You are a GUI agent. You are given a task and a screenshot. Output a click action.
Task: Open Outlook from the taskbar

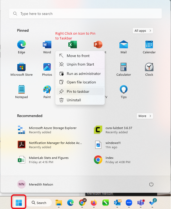tap(118, 203)
